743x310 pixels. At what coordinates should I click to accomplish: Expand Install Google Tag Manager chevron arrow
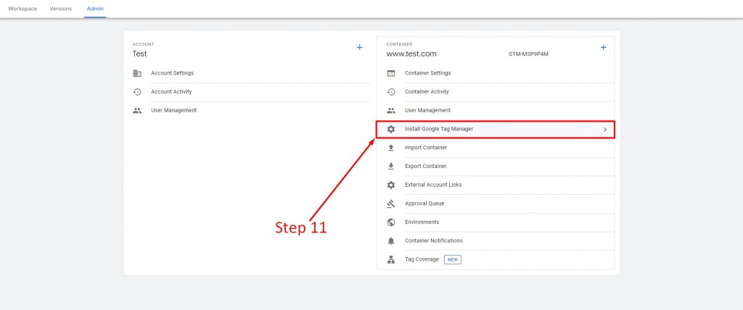pyautogui.click(x=604, y=129)
